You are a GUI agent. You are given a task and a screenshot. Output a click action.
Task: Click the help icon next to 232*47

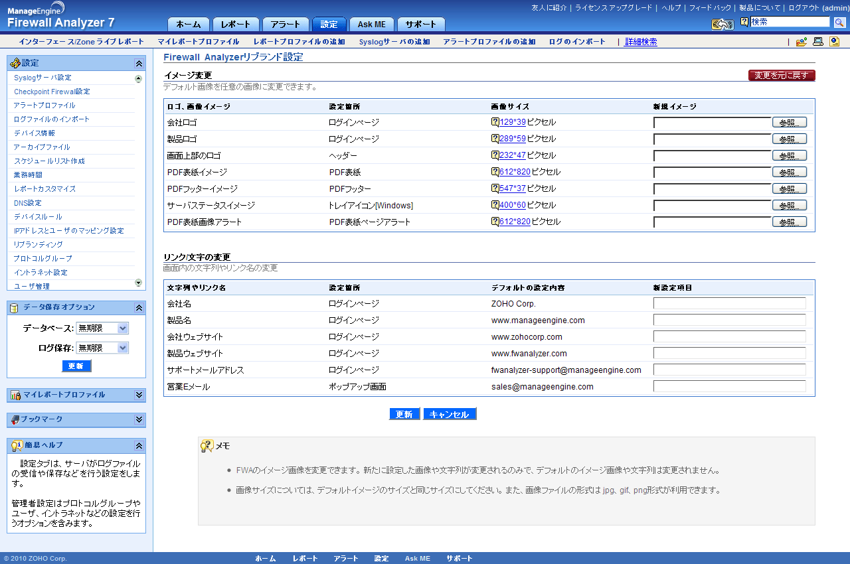495,155
